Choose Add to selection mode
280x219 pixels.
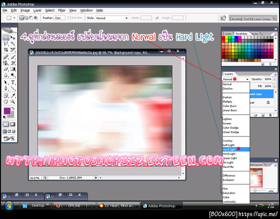[x=27, y=18]
